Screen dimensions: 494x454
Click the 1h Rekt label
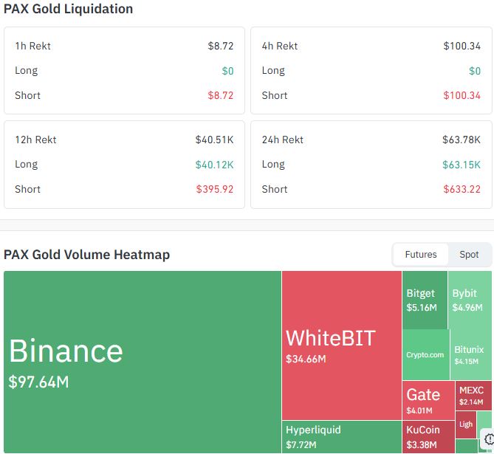(32, 46)
